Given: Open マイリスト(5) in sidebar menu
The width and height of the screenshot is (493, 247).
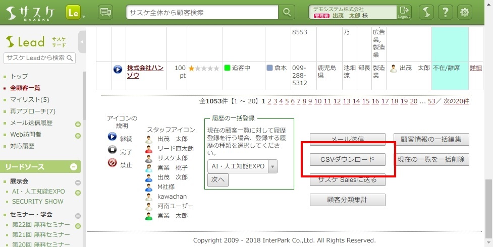Looking at the screenshot, I should [x=30, y=100].
